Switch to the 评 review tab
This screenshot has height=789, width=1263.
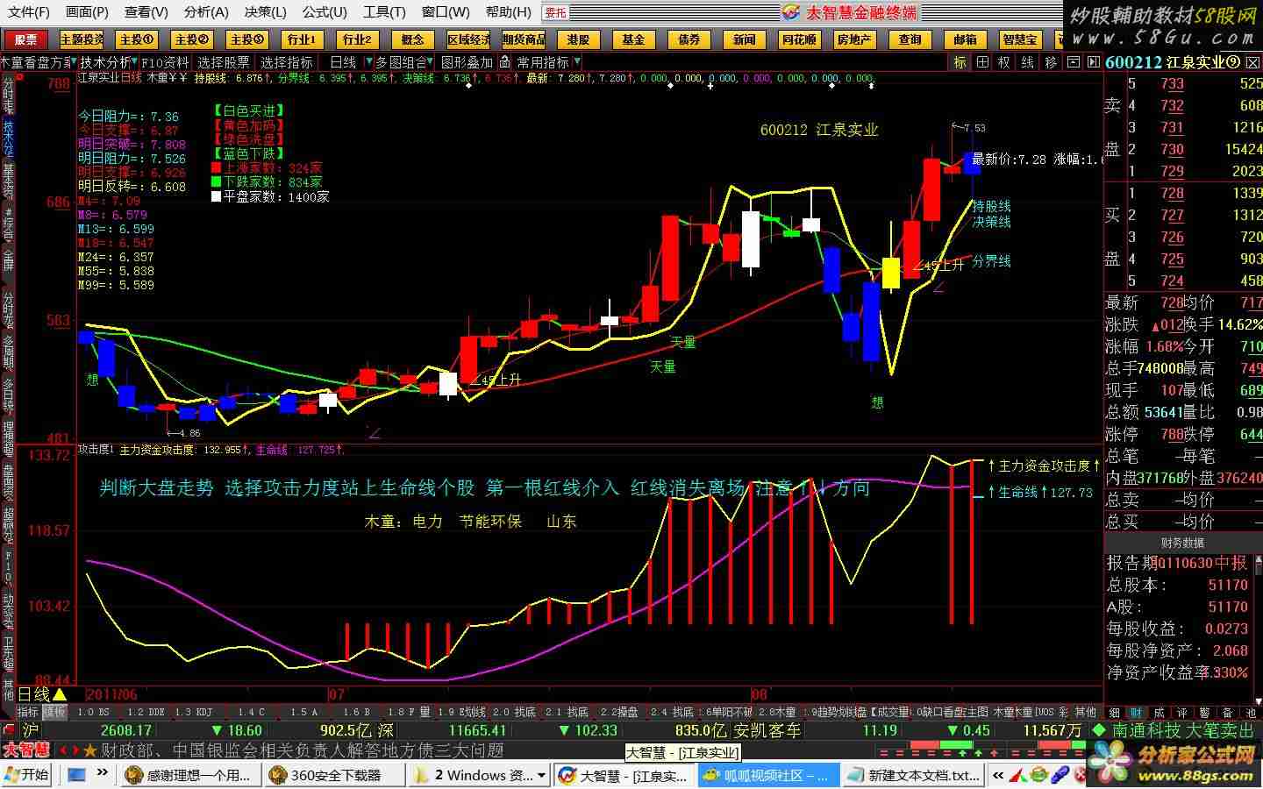[1182, 713]
